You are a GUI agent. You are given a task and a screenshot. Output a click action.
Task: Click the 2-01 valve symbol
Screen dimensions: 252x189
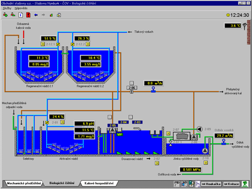[x=47, y=123]
